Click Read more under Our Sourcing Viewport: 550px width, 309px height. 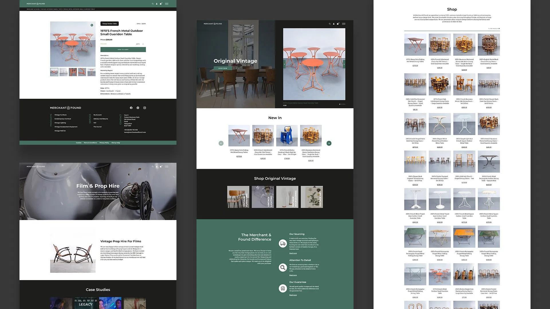click(293, 253)
